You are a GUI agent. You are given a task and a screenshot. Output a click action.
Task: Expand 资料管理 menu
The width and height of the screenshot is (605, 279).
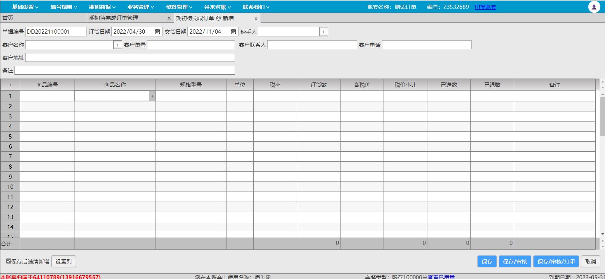[179, 7]
